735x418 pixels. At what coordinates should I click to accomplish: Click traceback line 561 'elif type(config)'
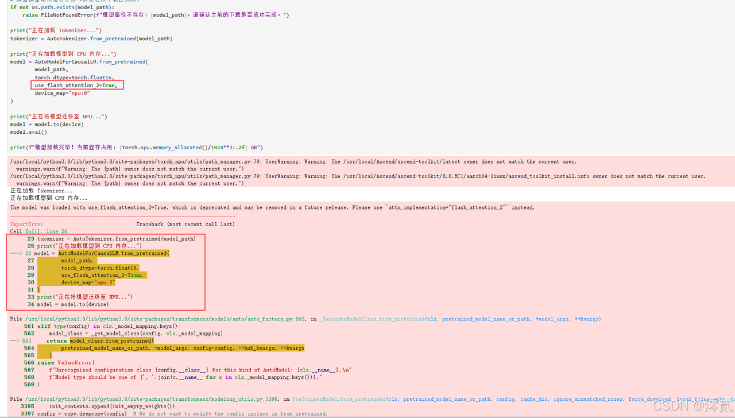pos(102,326)
